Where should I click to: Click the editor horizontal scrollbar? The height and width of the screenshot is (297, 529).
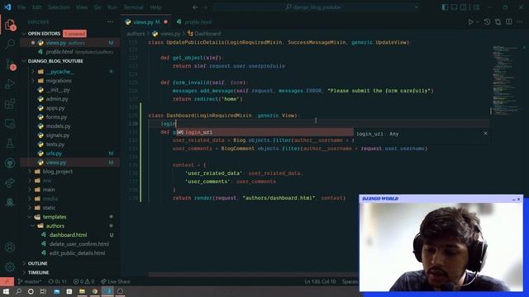click(253, 275)
